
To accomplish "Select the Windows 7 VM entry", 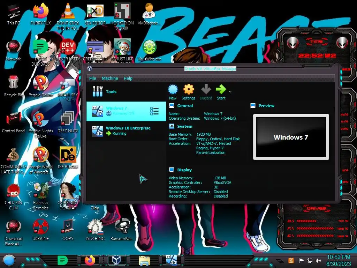I will tap(126, 111).
